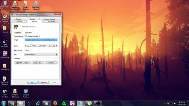Switch to the Security tab
This screenshot has width=189, height=106.
(19, 19)
